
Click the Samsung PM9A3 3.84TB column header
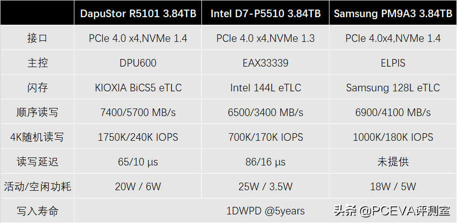point(393,13)
